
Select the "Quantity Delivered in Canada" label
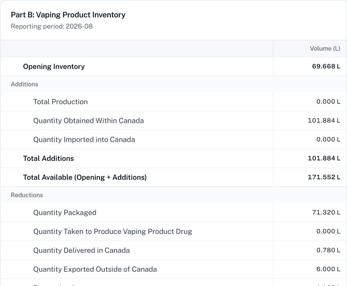pyautogui.click(x=82, y=250)
